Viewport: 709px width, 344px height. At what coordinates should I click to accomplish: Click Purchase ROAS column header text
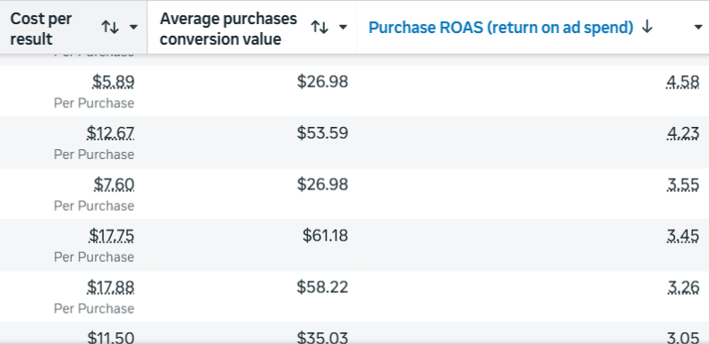coord(500,28)
